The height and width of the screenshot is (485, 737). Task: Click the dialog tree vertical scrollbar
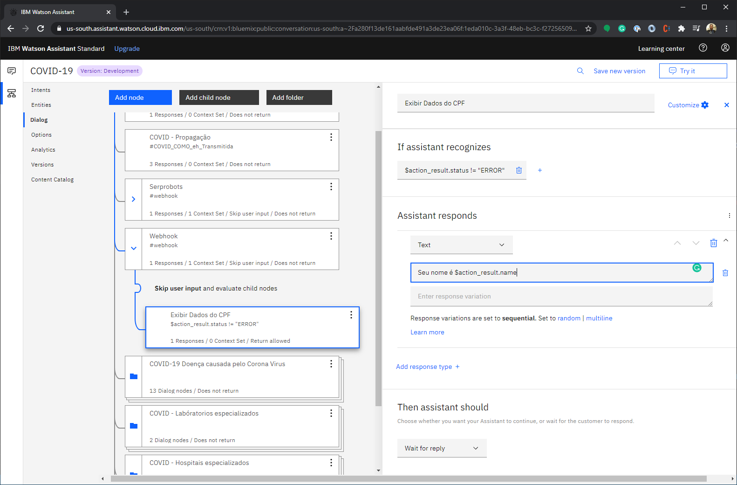click(378, 268)
